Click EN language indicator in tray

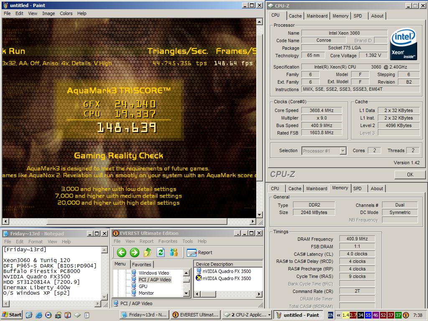330,315
